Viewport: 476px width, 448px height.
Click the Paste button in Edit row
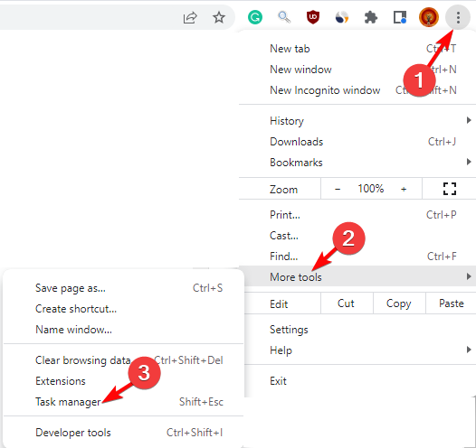(x=451, y=303)
